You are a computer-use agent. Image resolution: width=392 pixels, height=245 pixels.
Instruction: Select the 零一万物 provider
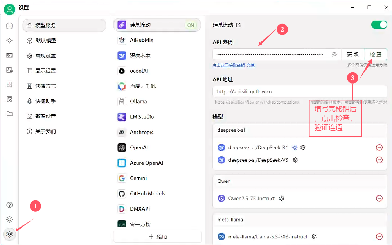pyautogui.click(x=157, y=224)
